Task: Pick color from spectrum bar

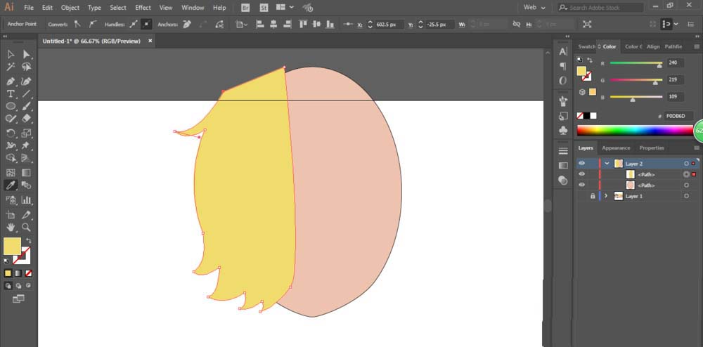Action: point(635,130)
